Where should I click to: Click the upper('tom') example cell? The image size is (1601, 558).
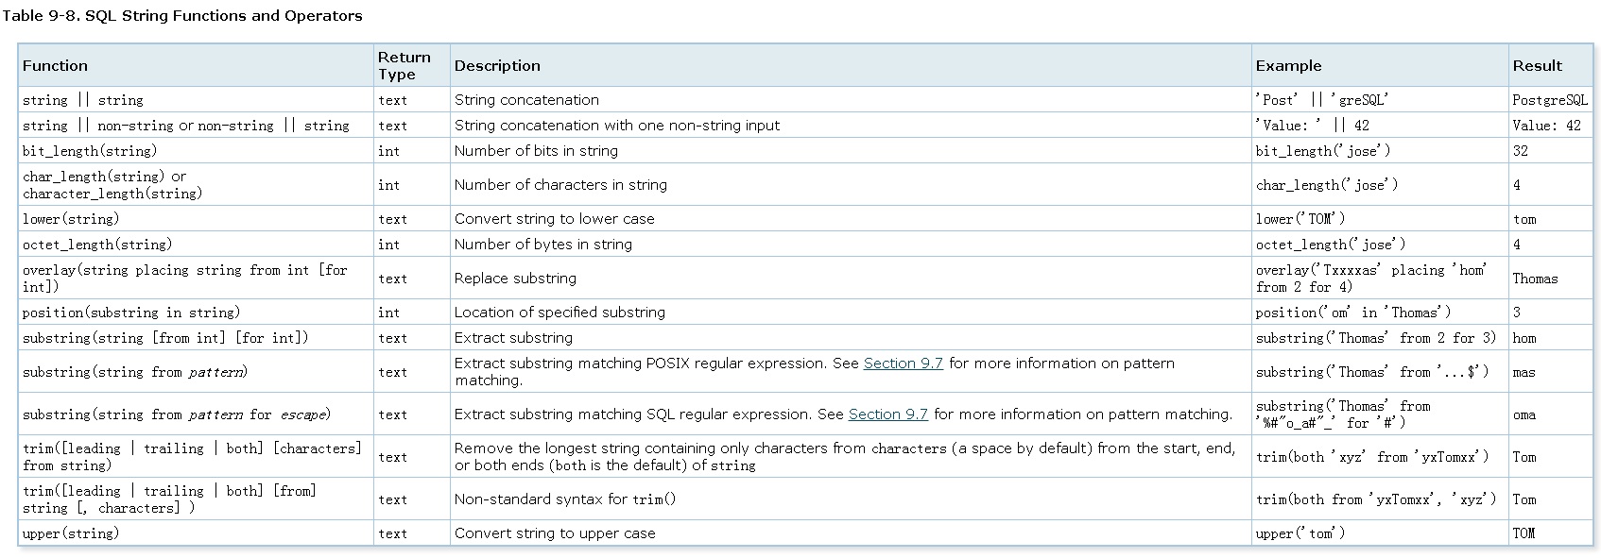[1300, 533]
